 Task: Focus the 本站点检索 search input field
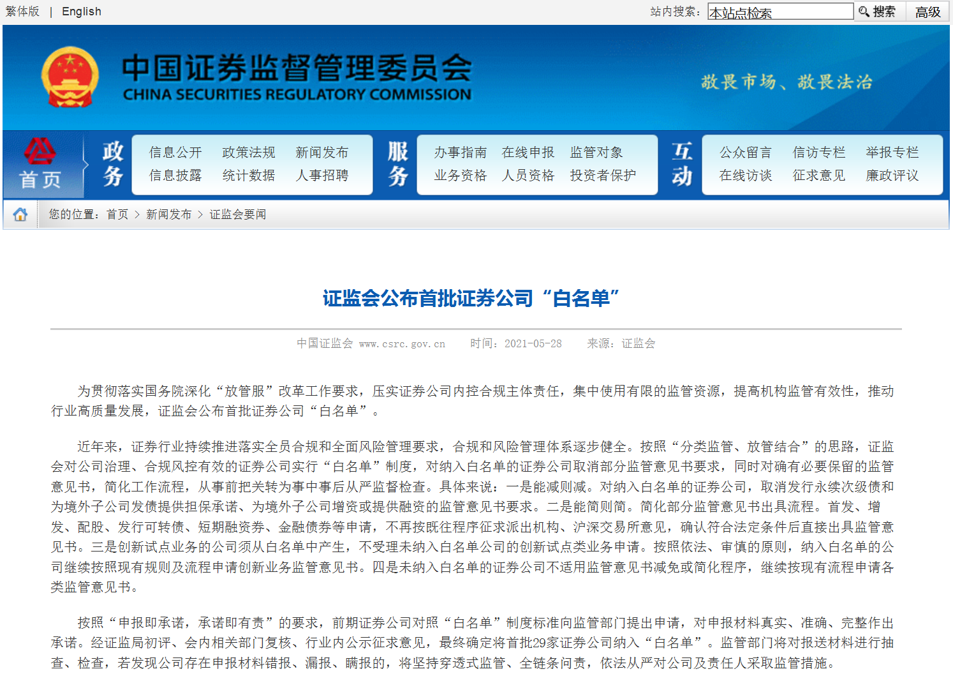[781, 11]
